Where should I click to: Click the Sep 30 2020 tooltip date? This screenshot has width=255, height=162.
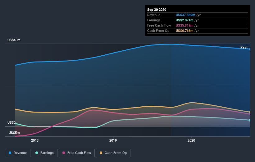coord(157,10)
